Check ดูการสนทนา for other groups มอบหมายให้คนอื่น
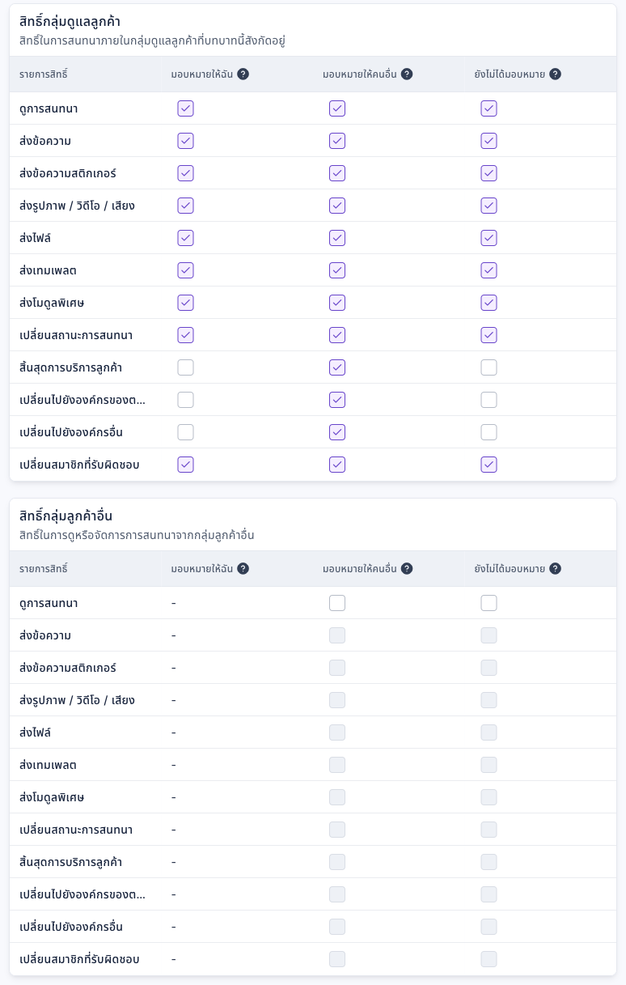 coord(337,603)
